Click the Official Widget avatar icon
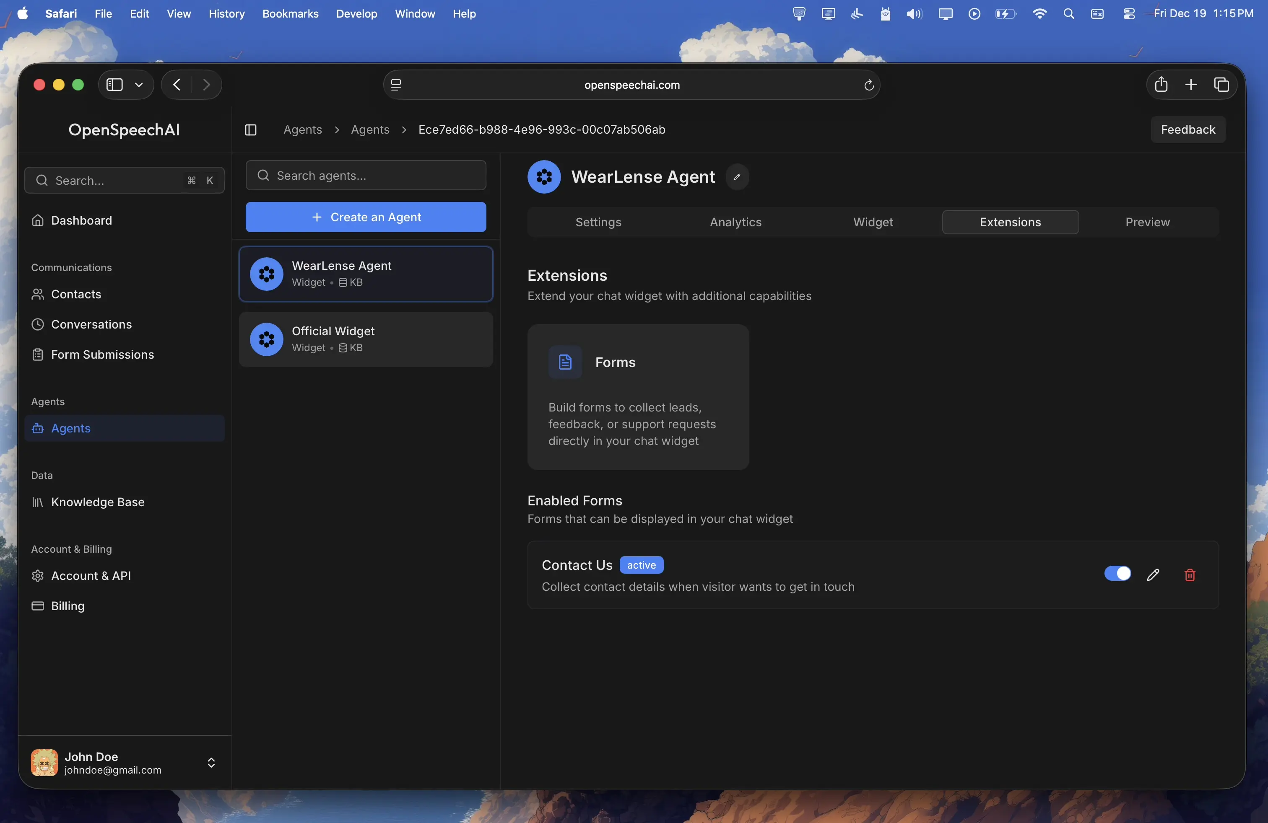Image resolution: width=1268 pixels, height=823 pixels. [266, 339]
